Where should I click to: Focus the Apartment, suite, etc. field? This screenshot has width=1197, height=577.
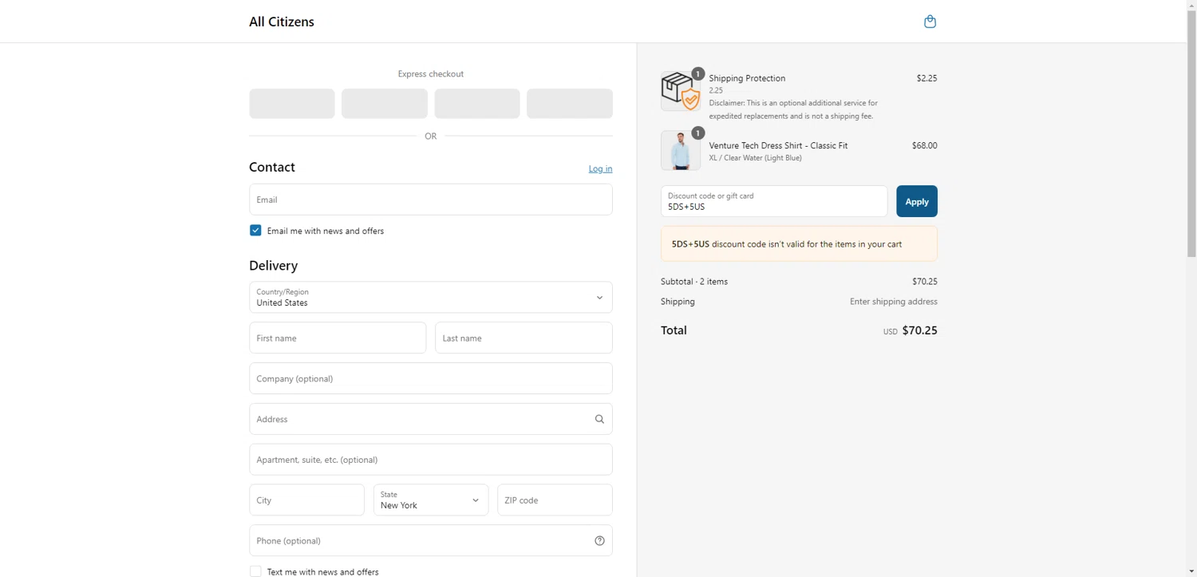431,460
